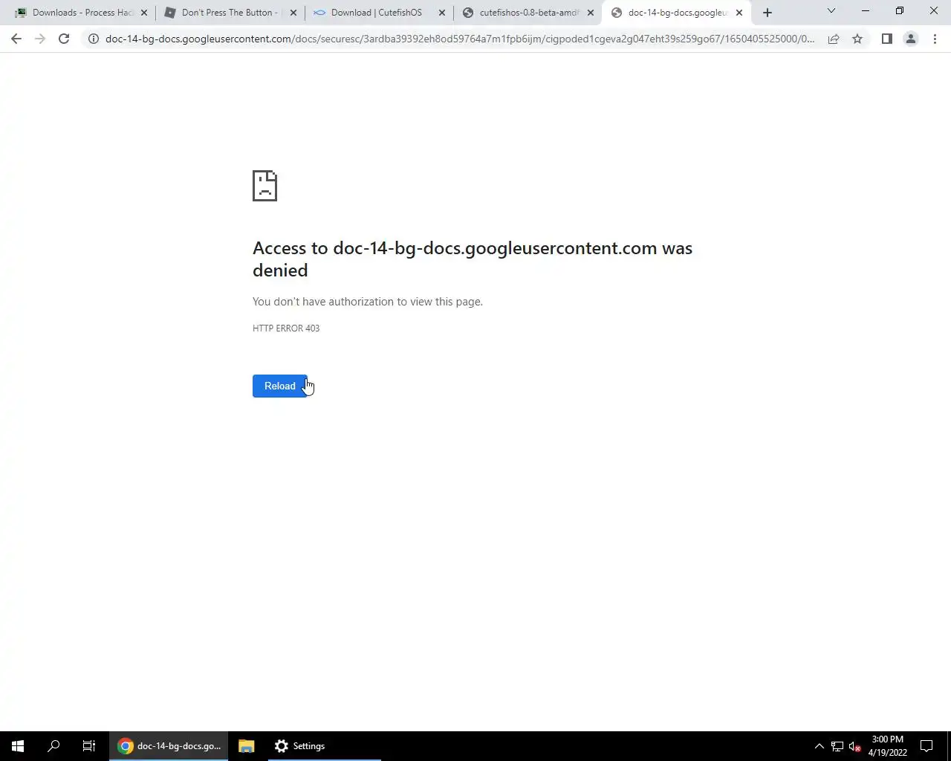Click the forward navigation arrow
951x761 pixels.
pyautogui.click(x=40, y=39)
